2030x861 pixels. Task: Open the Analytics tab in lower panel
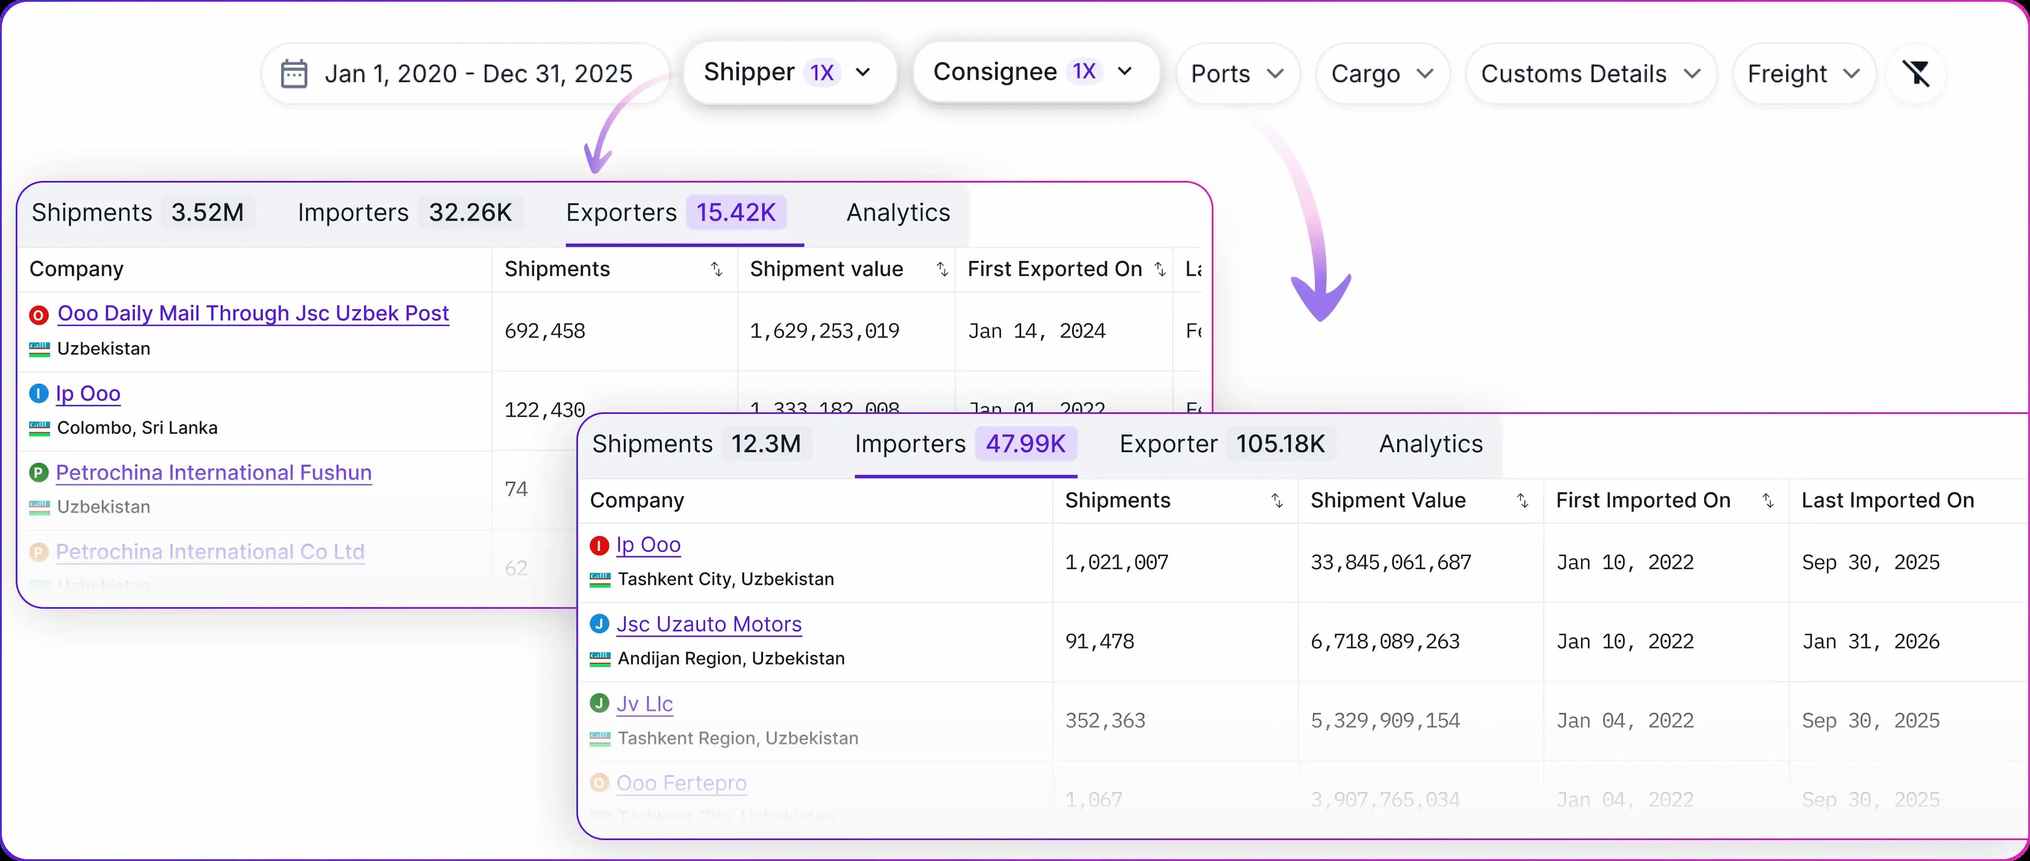tap(1431, 444)
